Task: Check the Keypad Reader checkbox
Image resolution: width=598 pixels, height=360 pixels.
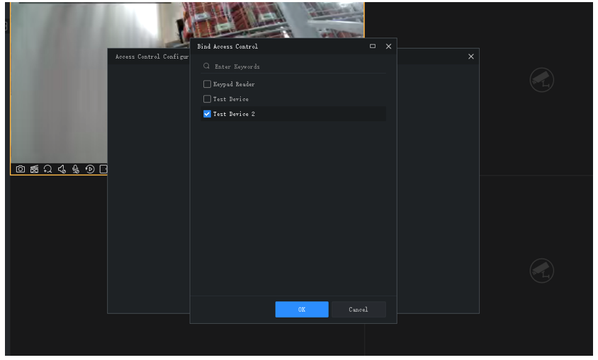Action: click(x=207, y=84)
